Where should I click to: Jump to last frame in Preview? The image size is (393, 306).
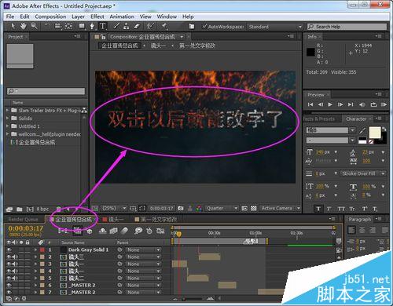coord(351,104)
